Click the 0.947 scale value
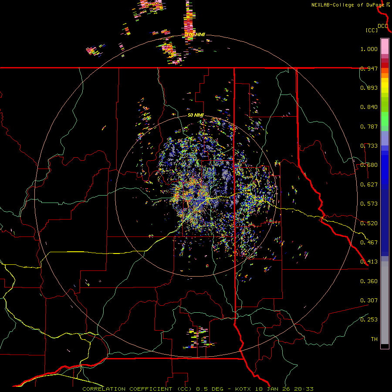 [x=369, y=68]
